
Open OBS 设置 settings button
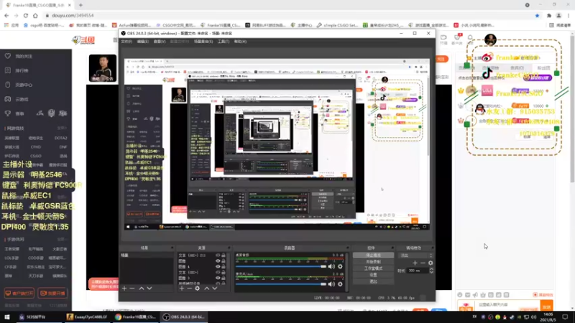tap(373, 275)
